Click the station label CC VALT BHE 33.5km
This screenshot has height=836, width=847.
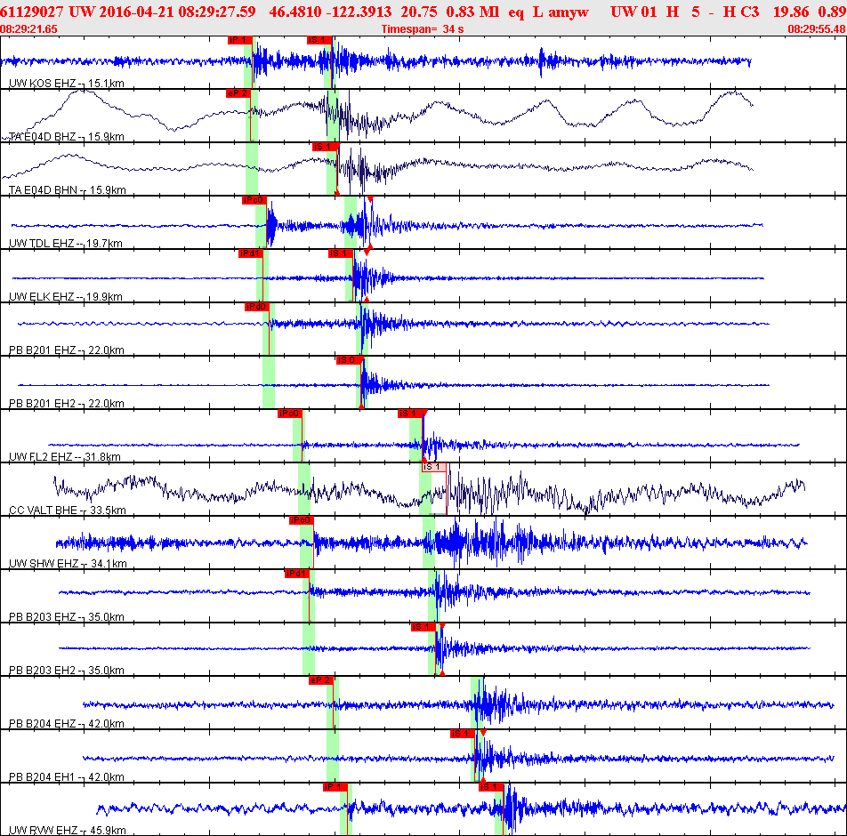point(68,510)
